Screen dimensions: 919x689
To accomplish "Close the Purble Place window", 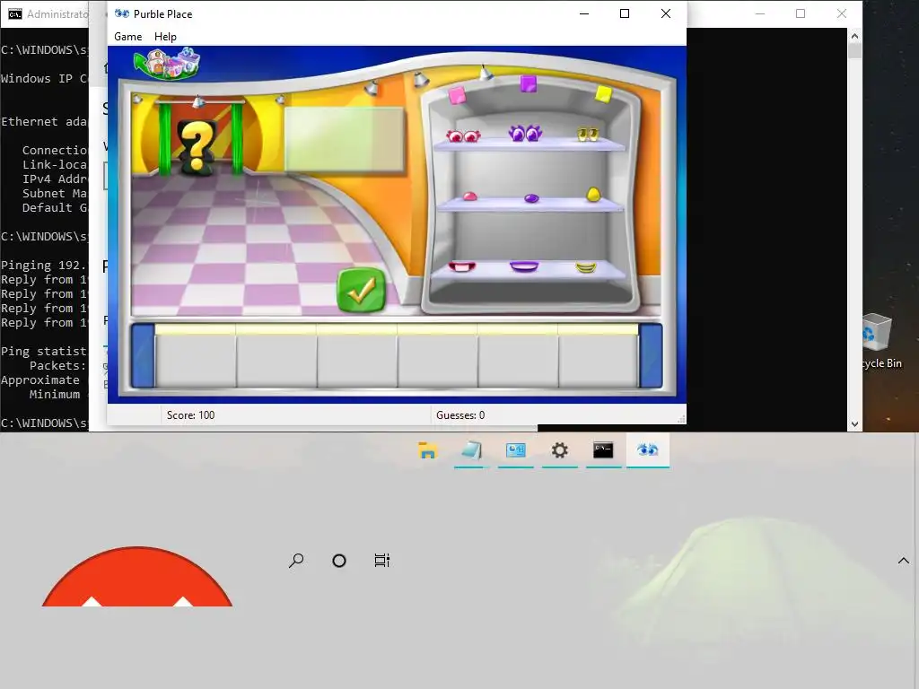I will (666, 13).
